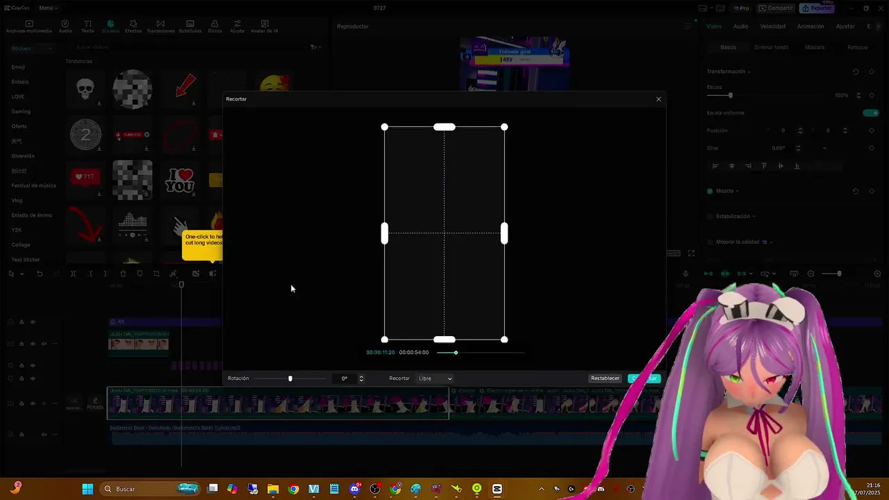Click the Restablecer button
889x500 pixels.
(x=605, y=378)
